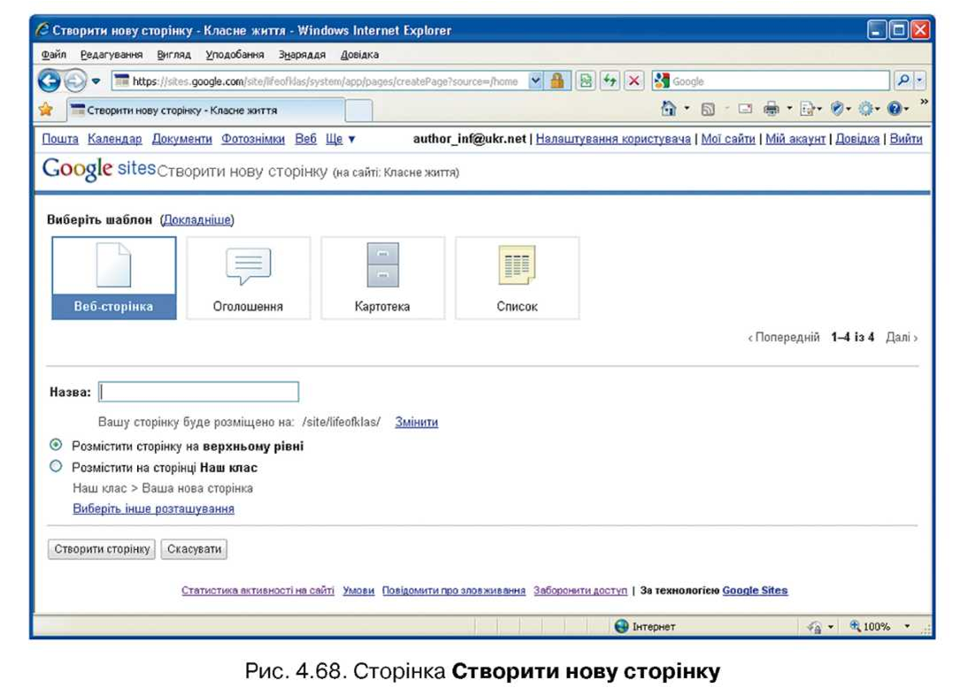The height and width of the screenshot is (688, 968).
Task: Click the Google sites logo
Action: pos(99,169)
